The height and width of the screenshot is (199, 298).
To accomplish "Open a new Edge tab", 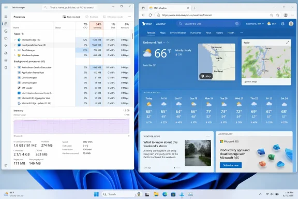I will click(195, 8).
